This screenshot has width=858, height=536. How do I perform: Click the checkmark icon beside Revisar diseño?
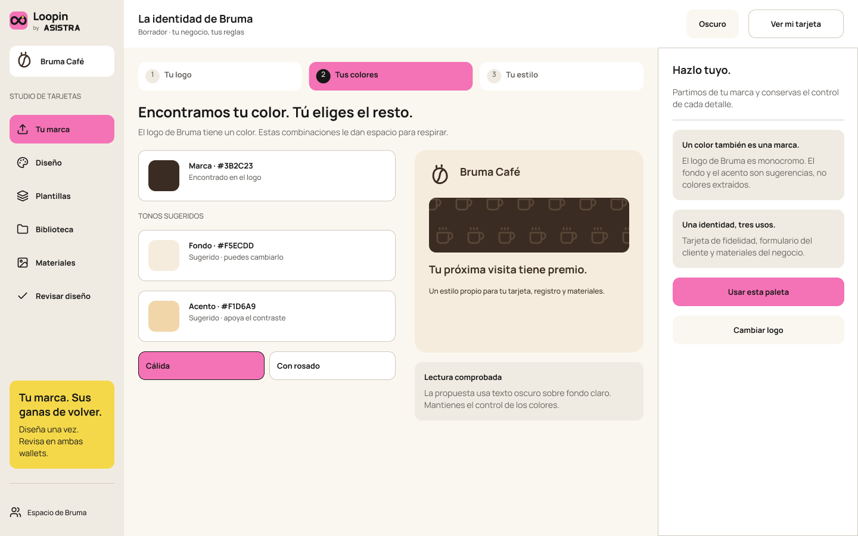coord(23,296)
